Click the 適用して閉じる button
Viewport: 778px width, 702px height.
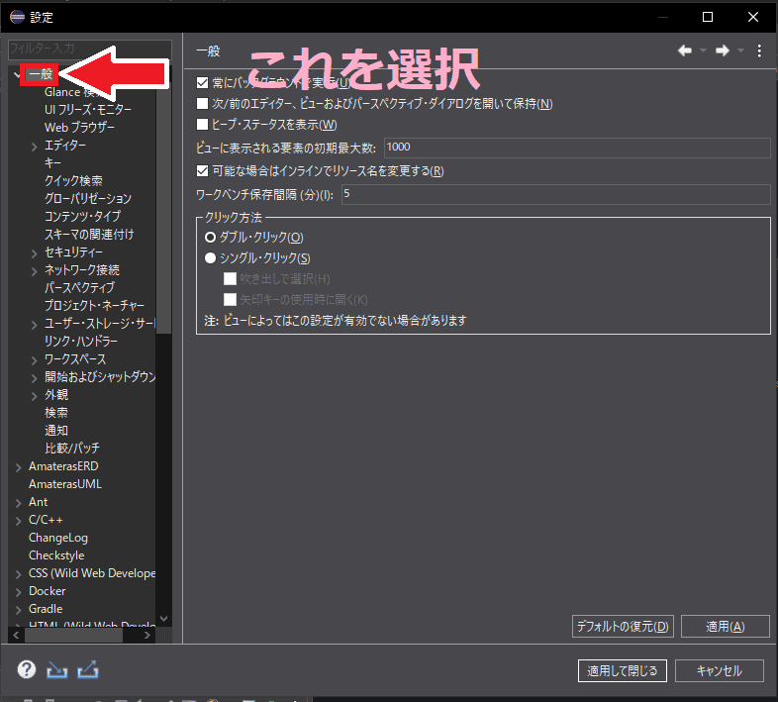(623, 670)
